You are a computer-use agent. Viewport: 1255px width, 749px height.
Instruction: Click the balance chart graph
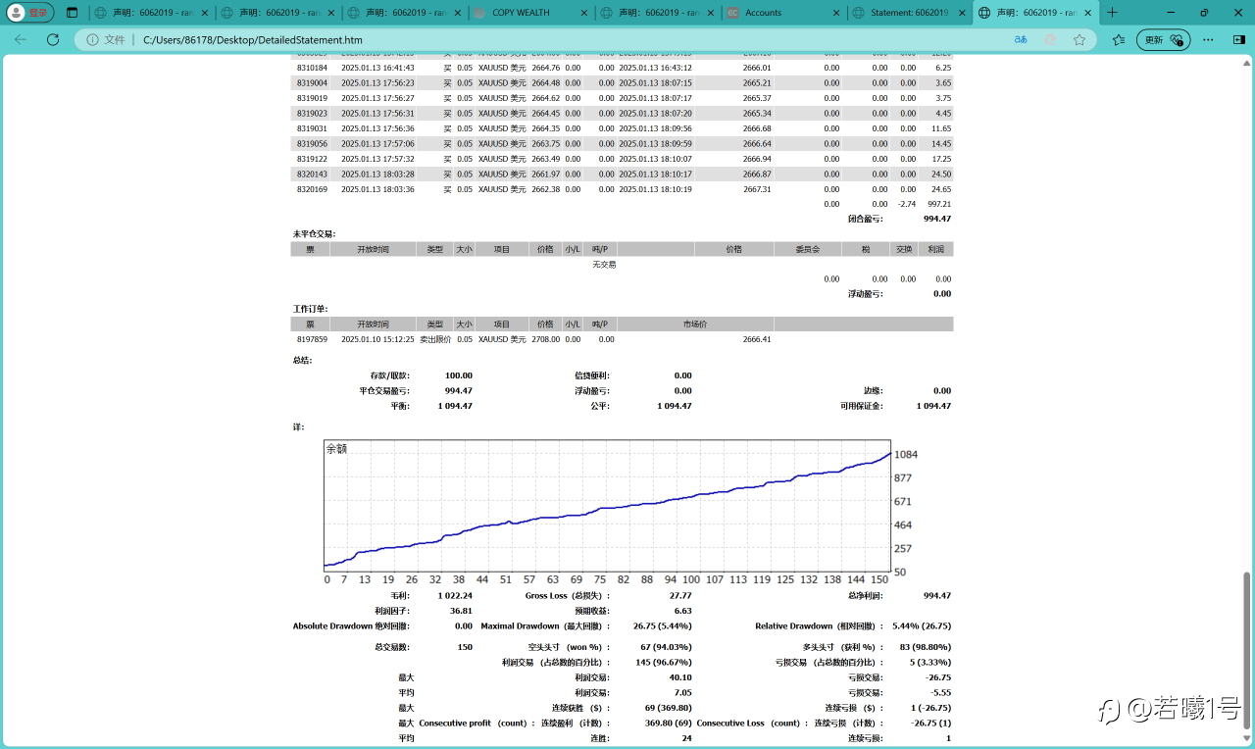608,505
